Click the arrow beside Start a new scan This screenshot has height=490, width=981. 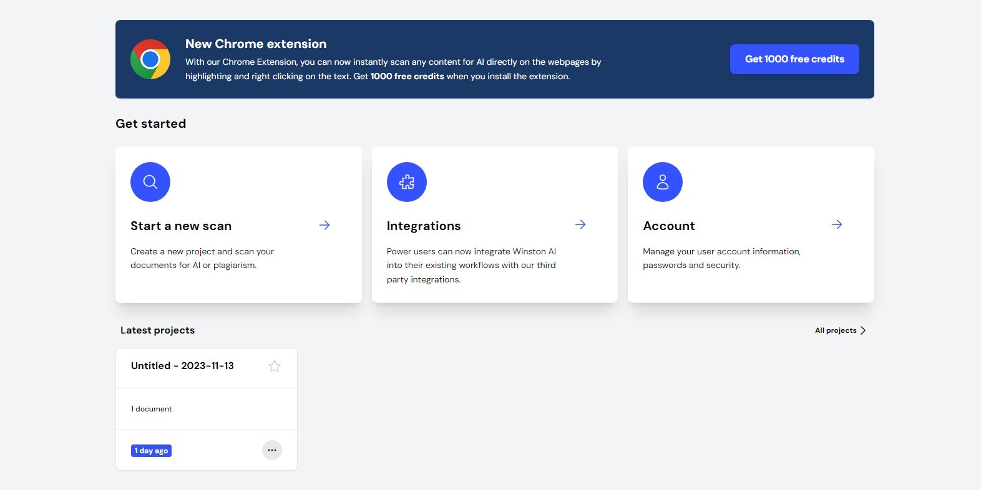click(x=325, y=225)
